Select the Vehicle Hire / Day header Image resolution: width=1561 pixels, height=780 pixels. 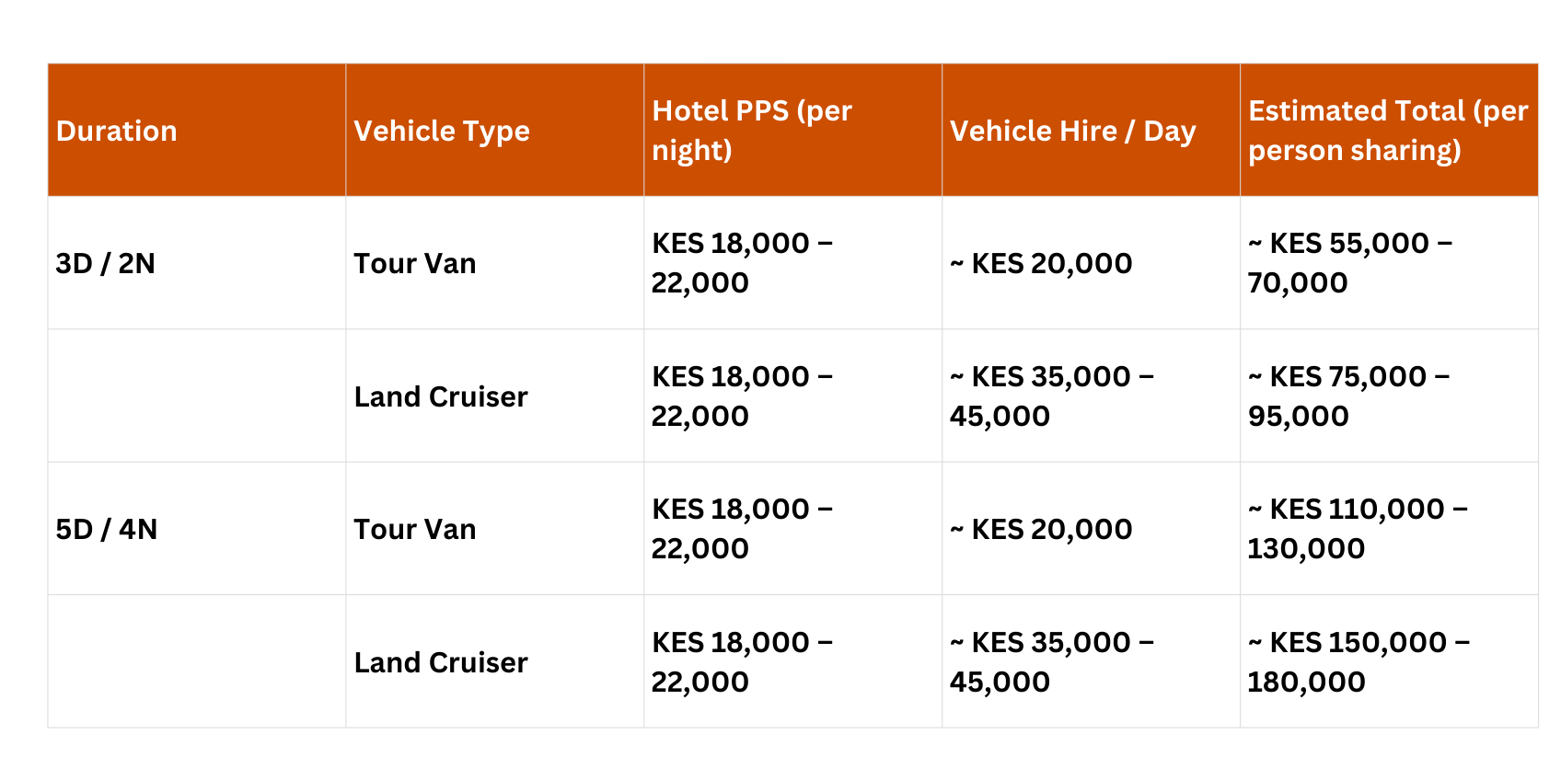pyautogui.click(x=1073, y=131)
